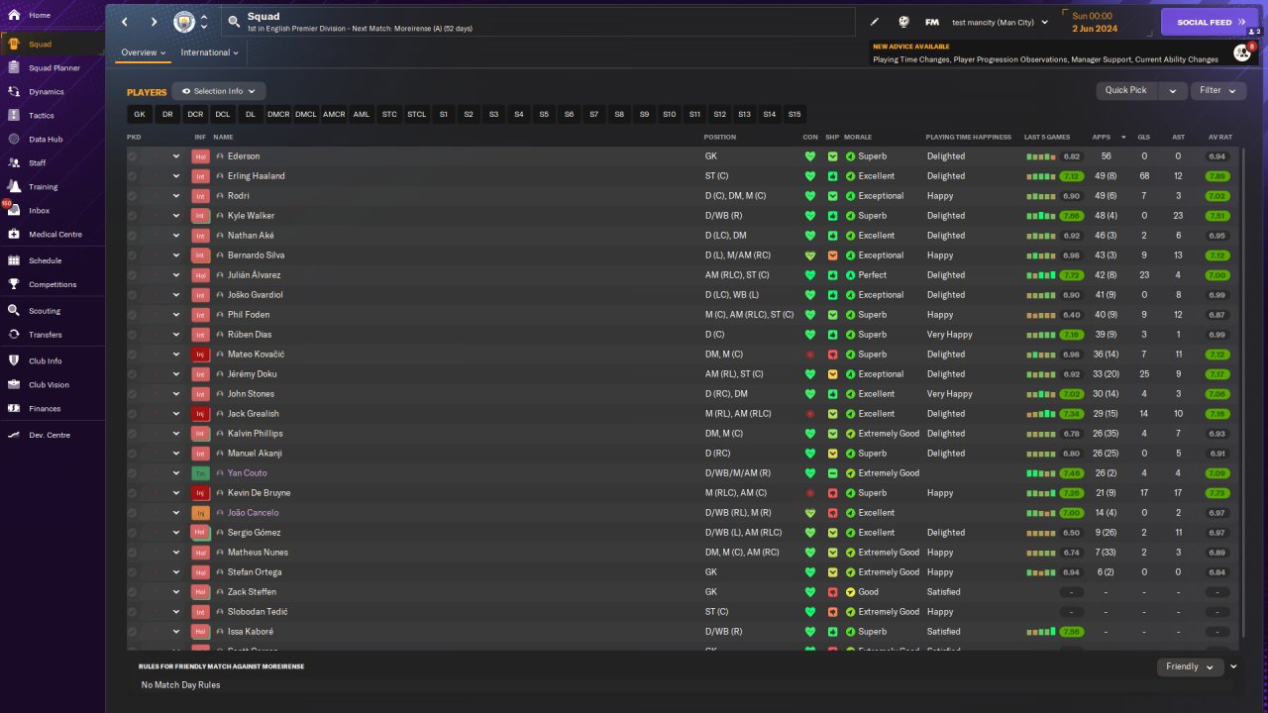Open the Training cone icon

pyautogui.click(x=14, y=186)
